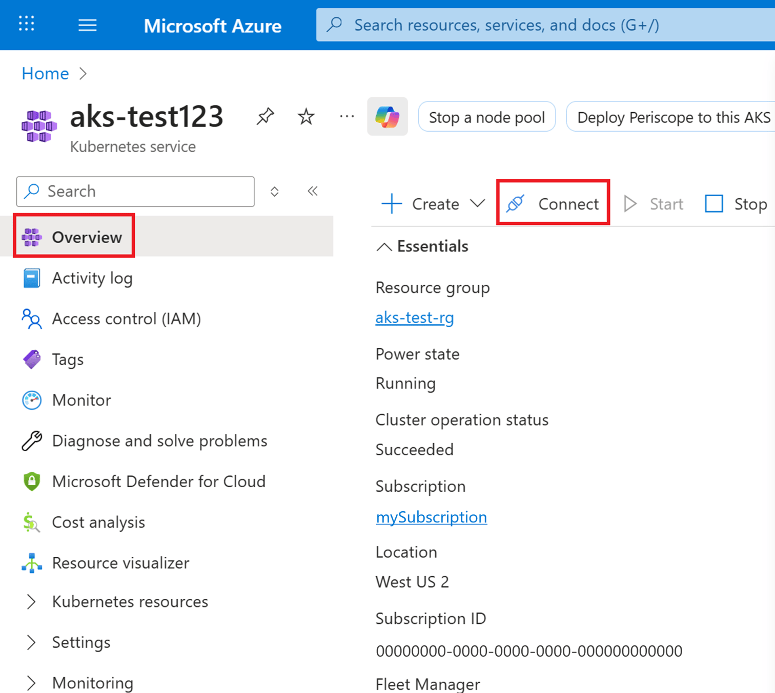Collapse the left resource menu
775x693 pixels.
(x=313, y=192)
